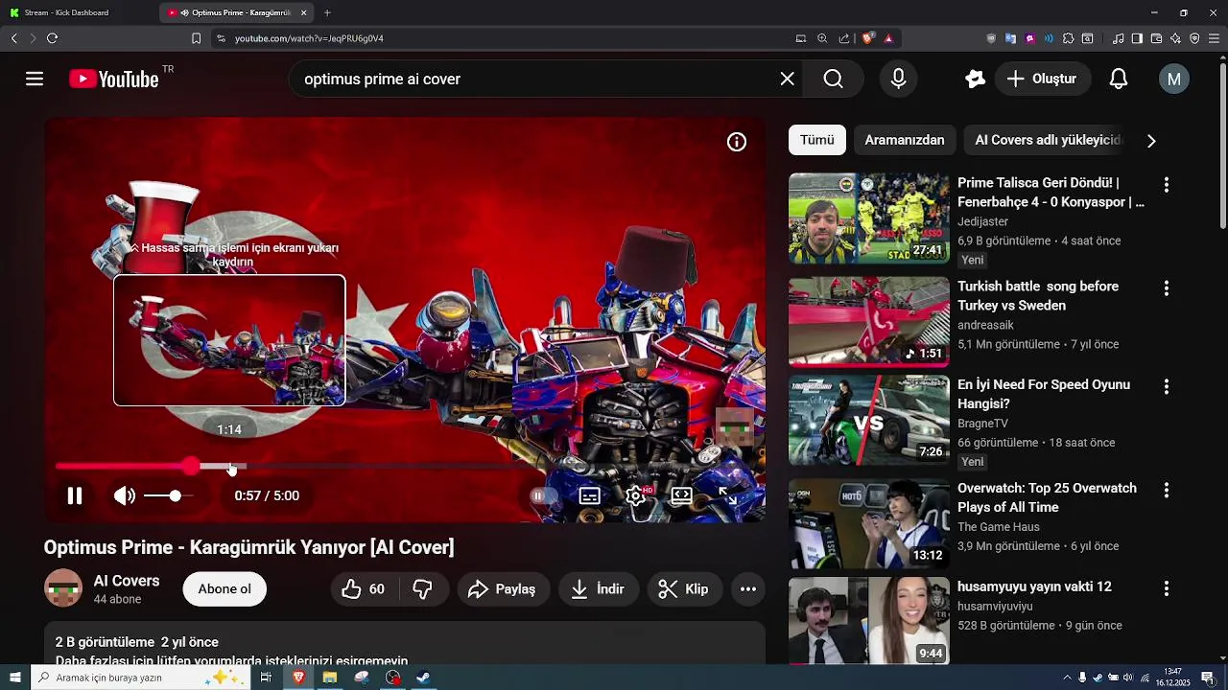Run search with the magnifier button

833,79
